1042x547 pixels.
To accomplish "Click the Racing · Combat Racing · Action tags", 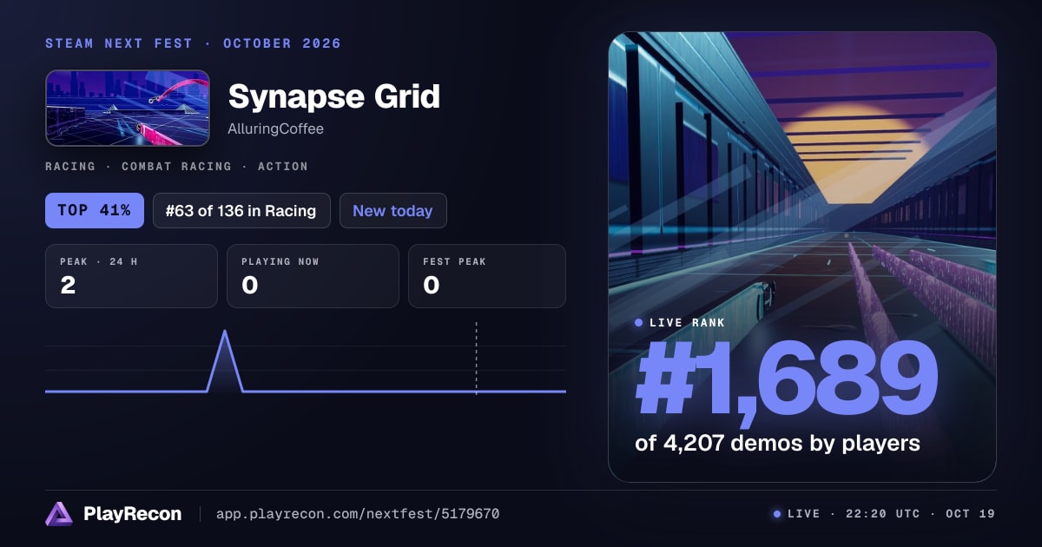I will coord(176,166).
